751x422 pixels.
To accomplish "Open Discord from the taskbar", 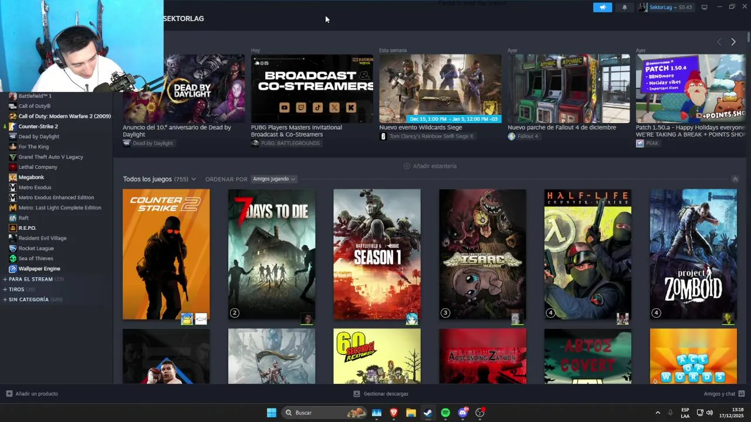I will [x=463, y=413].
